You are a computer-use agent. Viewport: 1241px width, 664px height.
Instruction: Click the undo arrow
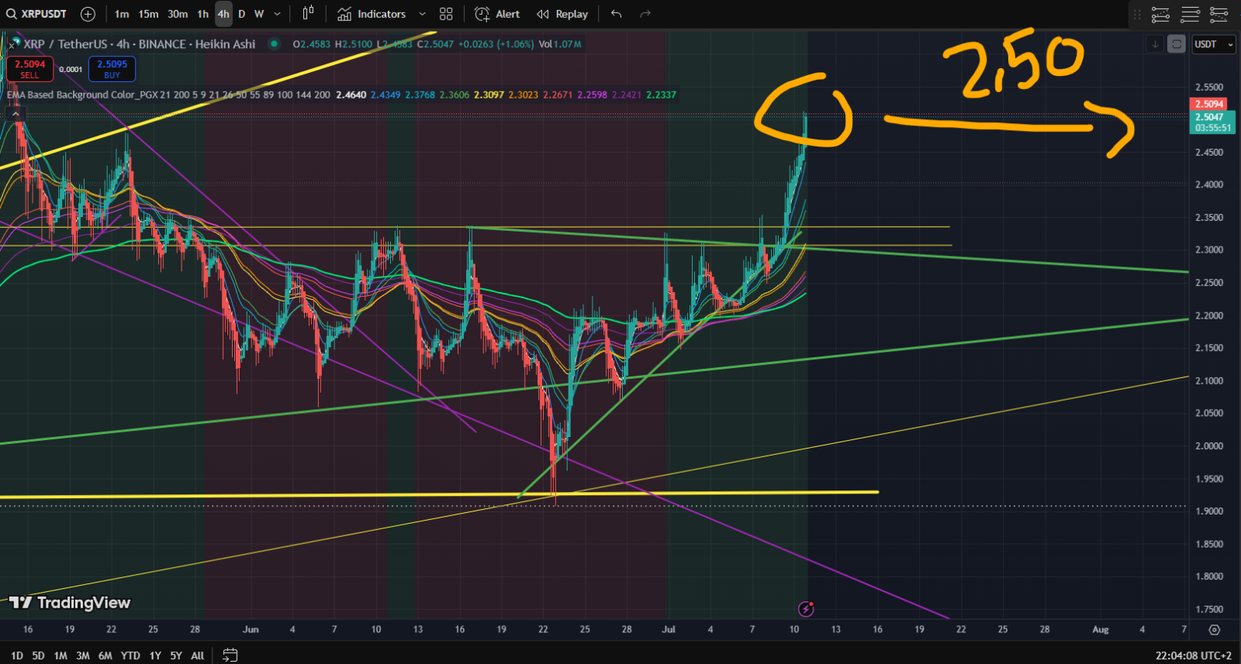(617, 14)
